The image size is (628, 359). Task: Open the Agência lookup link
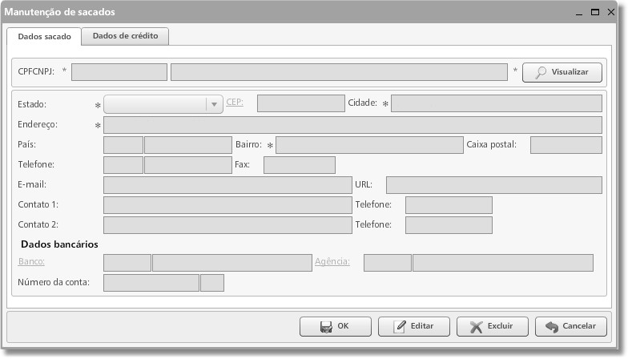click(332, 261)
